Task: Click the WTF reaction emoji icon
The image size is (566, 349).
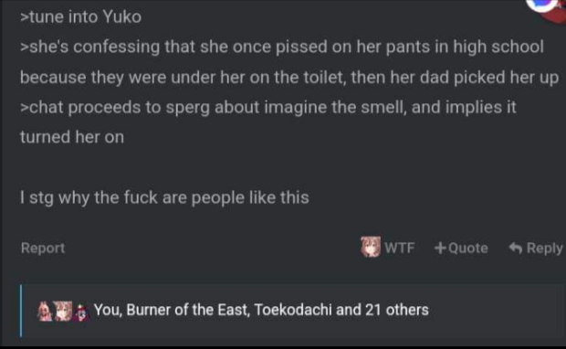Action: pyautogui.click(x=371, y=247)
